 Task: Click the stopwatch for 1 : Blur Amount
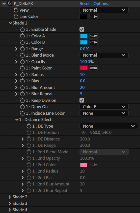pyautogui.click(x=22, y=87)
